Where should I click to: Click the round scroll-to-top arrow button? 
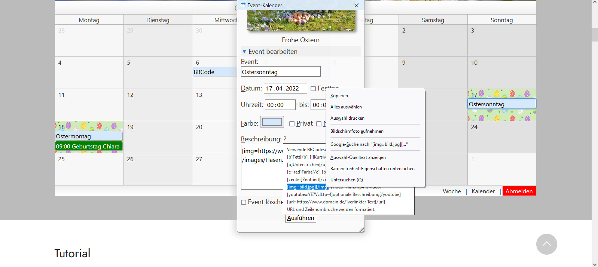(x=546, y=244)
